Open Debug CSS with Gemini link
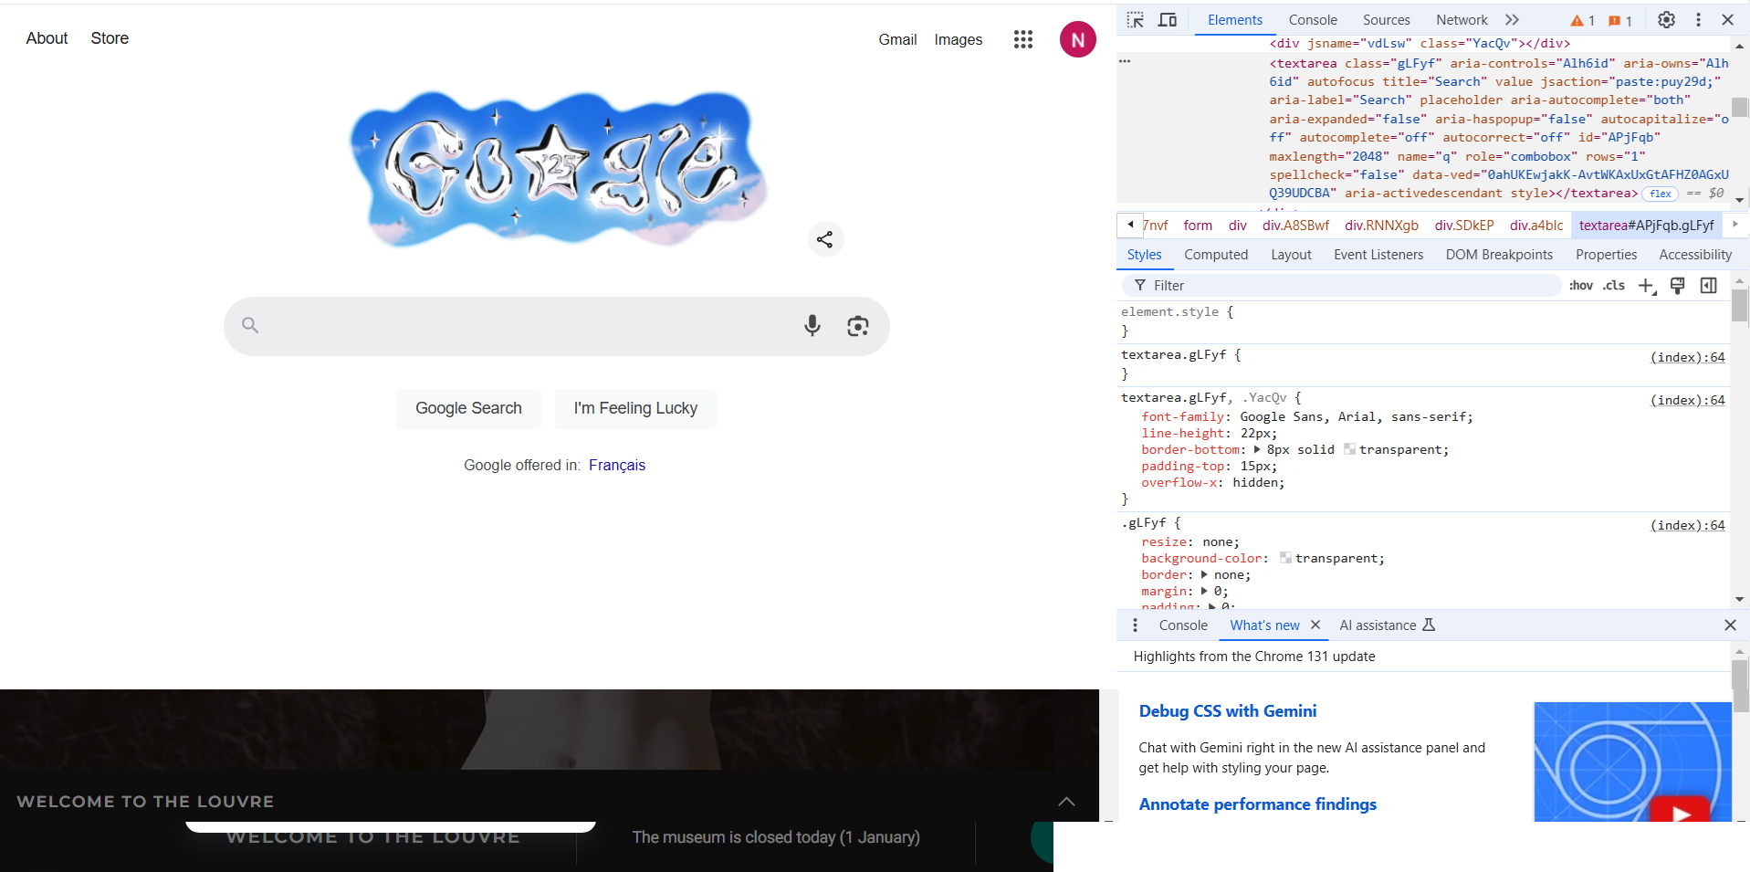The width and height of the screenshot is (1750, 872). (x=1227, y=711)
